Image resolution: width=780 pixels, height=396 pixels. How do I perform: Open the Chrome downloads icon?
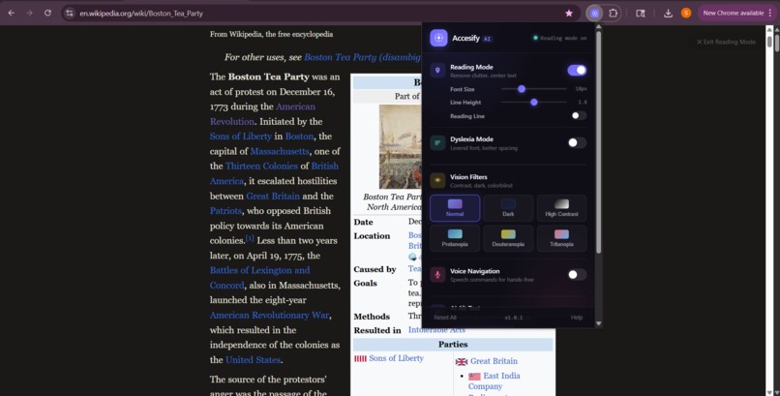[668, 14]
